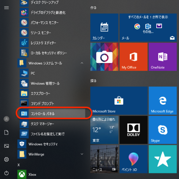The height and width of the screenshot is (179, 179).
Task: Select the WinMerge folder row
Action: [51, 154]
